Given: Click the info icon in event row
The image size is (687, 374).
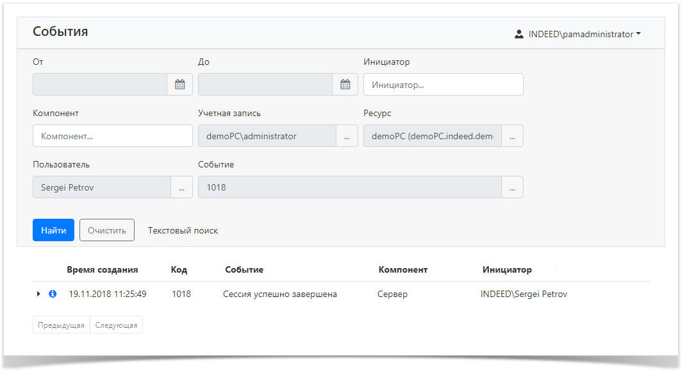Looking at the screenshot, I should click(x=53, y=294).
